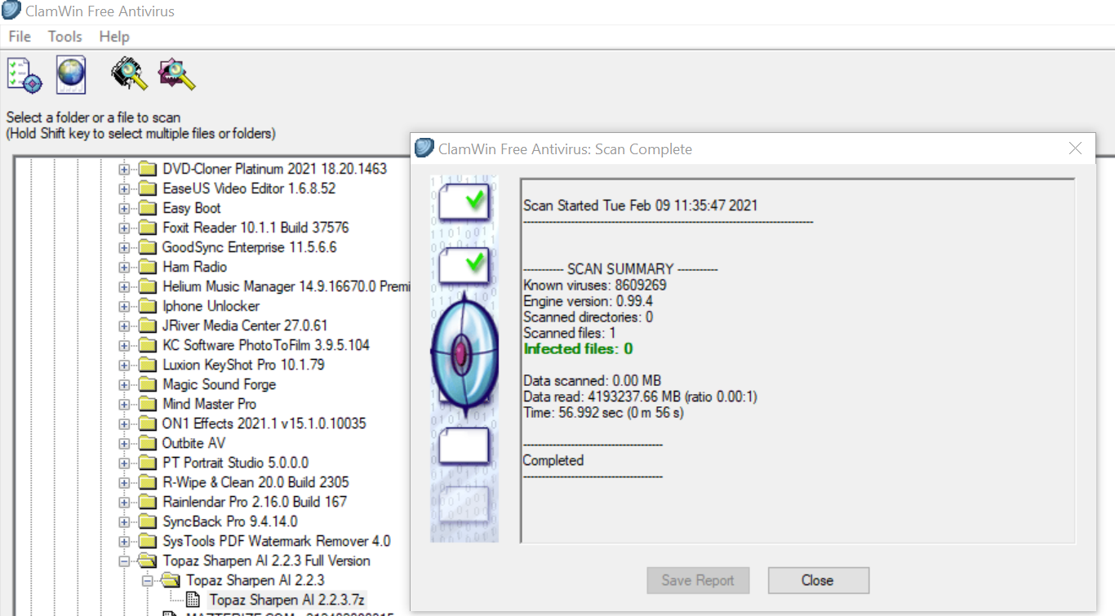Click the Outbite AV folder icon
Image resolution: width=1115 pixels, height=616 pixels.
147,443
